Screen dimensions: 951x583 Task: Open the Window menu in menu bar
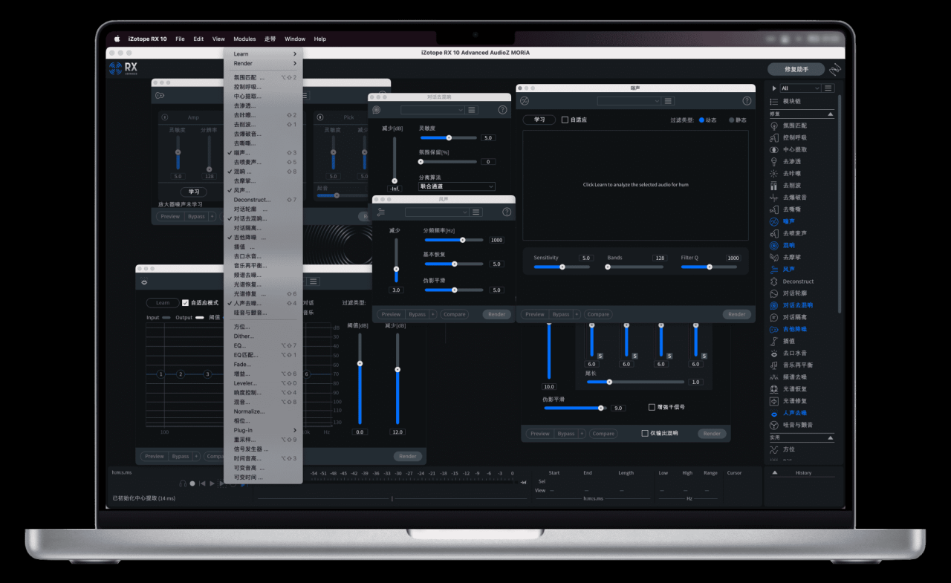tap(295, 39)
